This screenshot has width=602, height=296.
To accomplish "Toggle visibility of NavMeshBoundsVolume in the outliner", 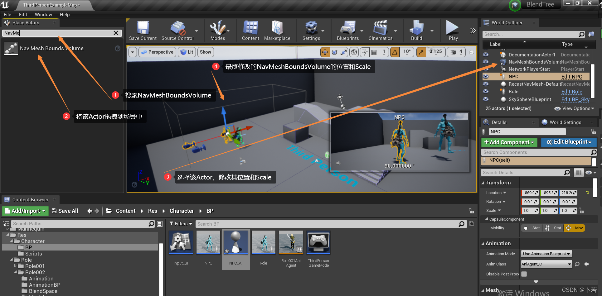I will coord(486,62).
